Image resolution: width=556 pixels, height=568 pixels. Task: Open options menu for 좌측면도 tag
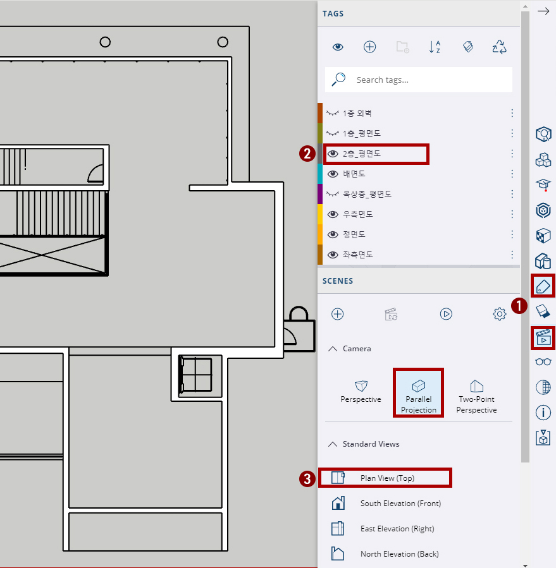(512, 255)
